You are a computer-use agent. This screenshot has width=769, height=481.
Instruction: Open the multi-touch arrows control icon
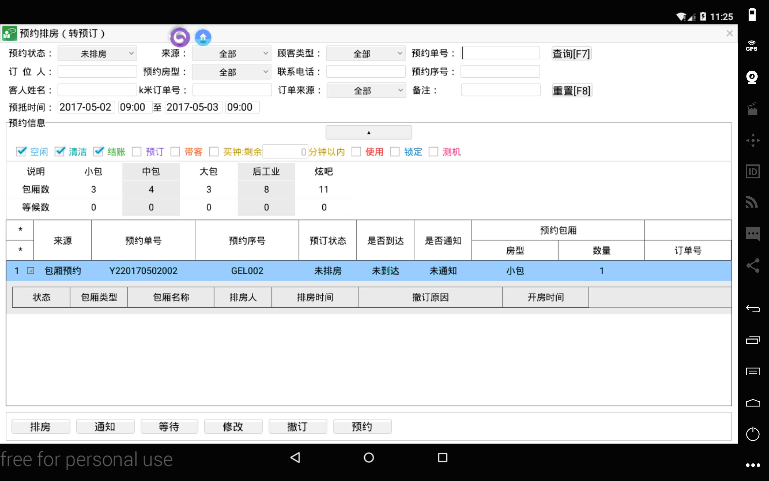[x=753, y=140]
